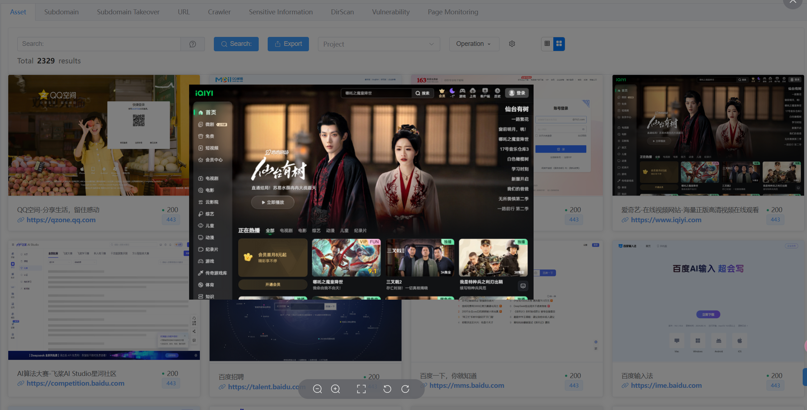Viewport: 807px width, 410px height.
Task: Click the blue Search button
Action: [236, 44]
